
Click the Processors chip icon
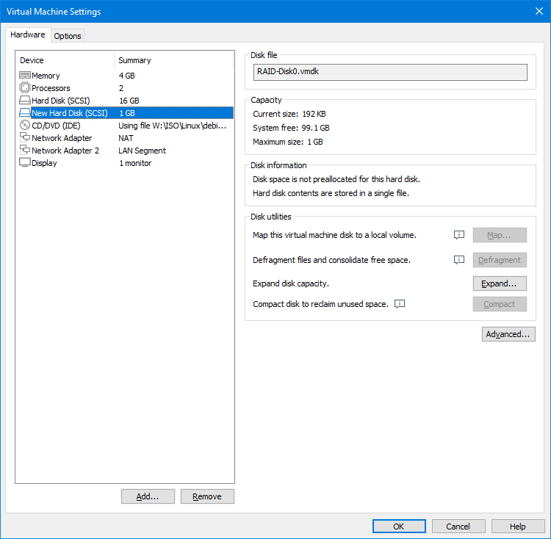point(24,88)
